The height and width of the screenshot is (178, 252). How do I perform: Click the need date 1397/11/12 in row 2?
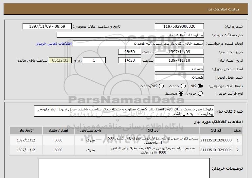(x=26, y=150)
